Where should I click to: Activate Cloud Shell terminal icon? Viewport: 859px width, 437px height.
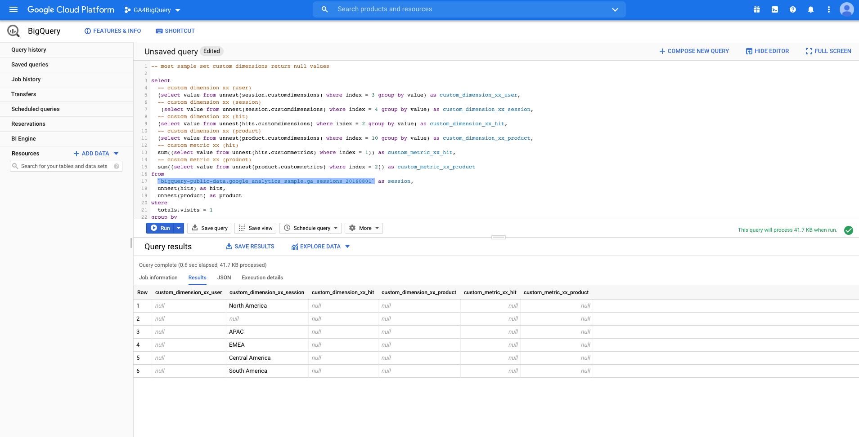coord(775,9)
